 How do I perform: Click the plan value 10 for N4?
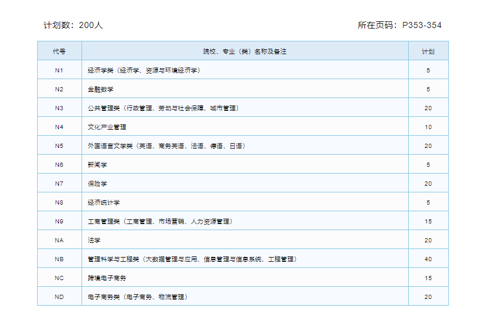coord(428,127)
